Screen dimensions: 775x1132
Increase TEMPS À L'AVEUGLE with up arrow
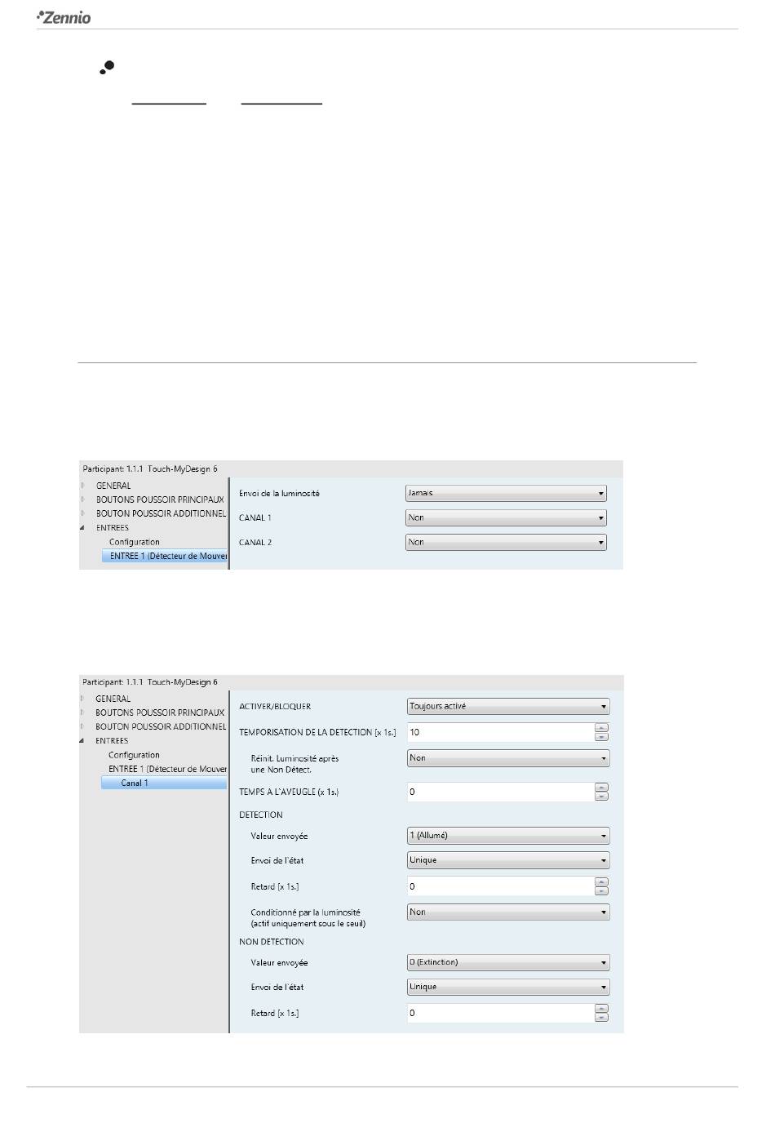pos(602,788)
